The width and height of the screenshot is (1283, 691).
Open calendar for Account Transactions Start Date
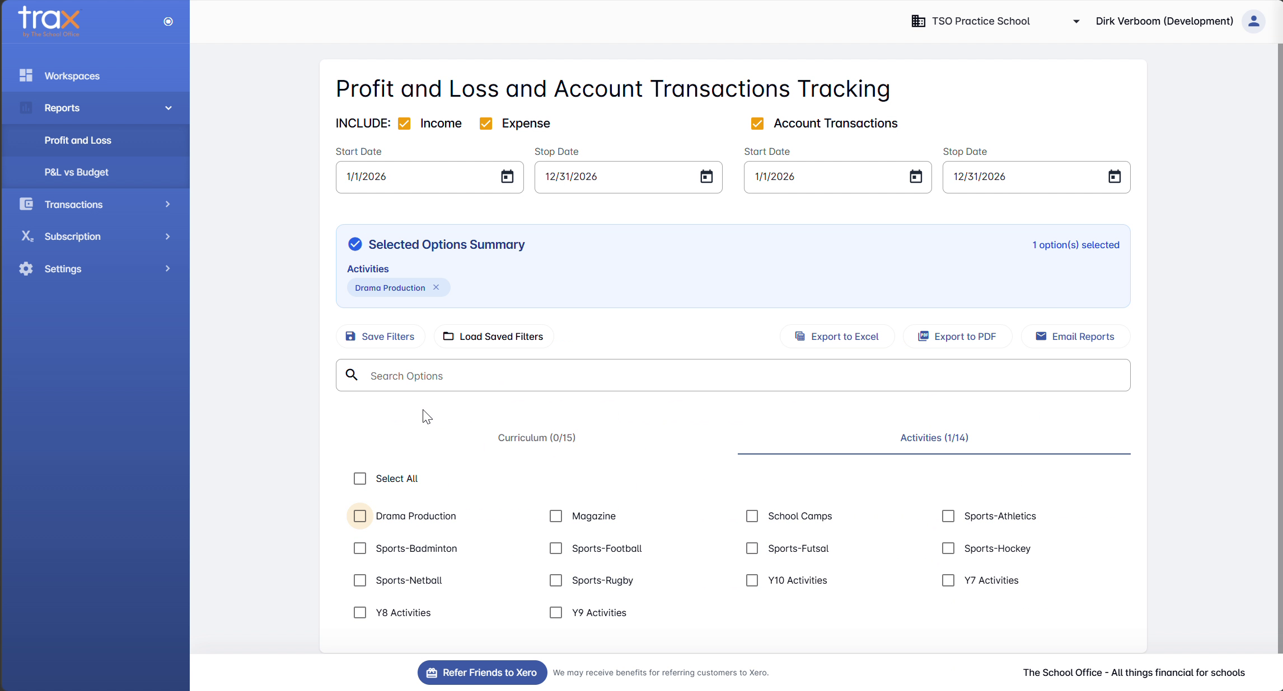[916, 177]
